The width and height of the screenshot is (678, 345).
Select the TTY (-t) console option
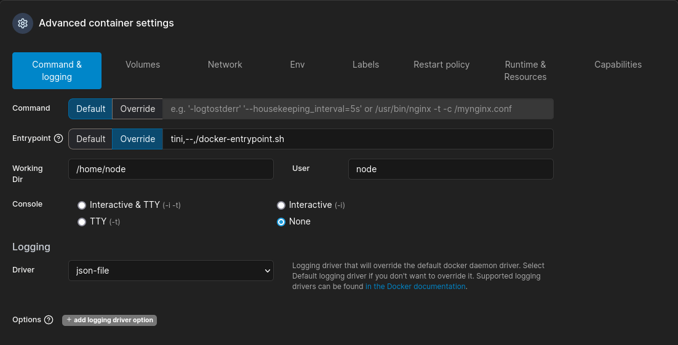tap(82, 222)
